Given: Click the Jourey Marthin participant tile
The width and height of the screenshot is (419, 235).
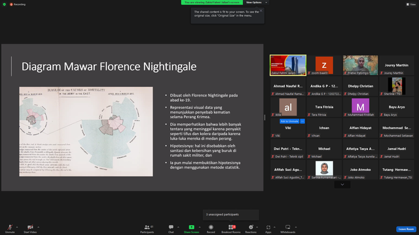Looking at the screenshot, I should pyautogui.click(x=397, y=65).
